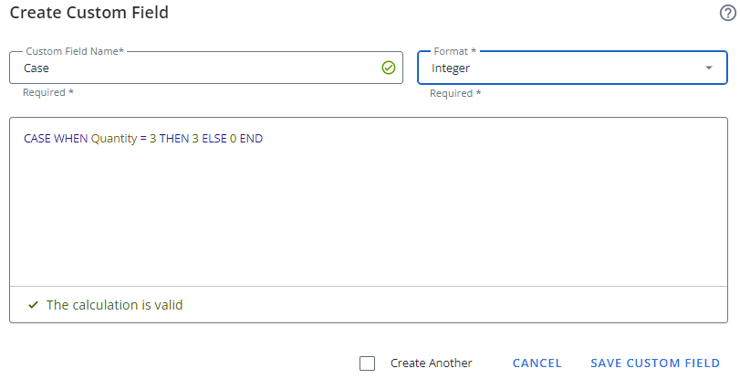Click the green check icon in name field
The image size is (740, 379).
click(x=388, y=68)
